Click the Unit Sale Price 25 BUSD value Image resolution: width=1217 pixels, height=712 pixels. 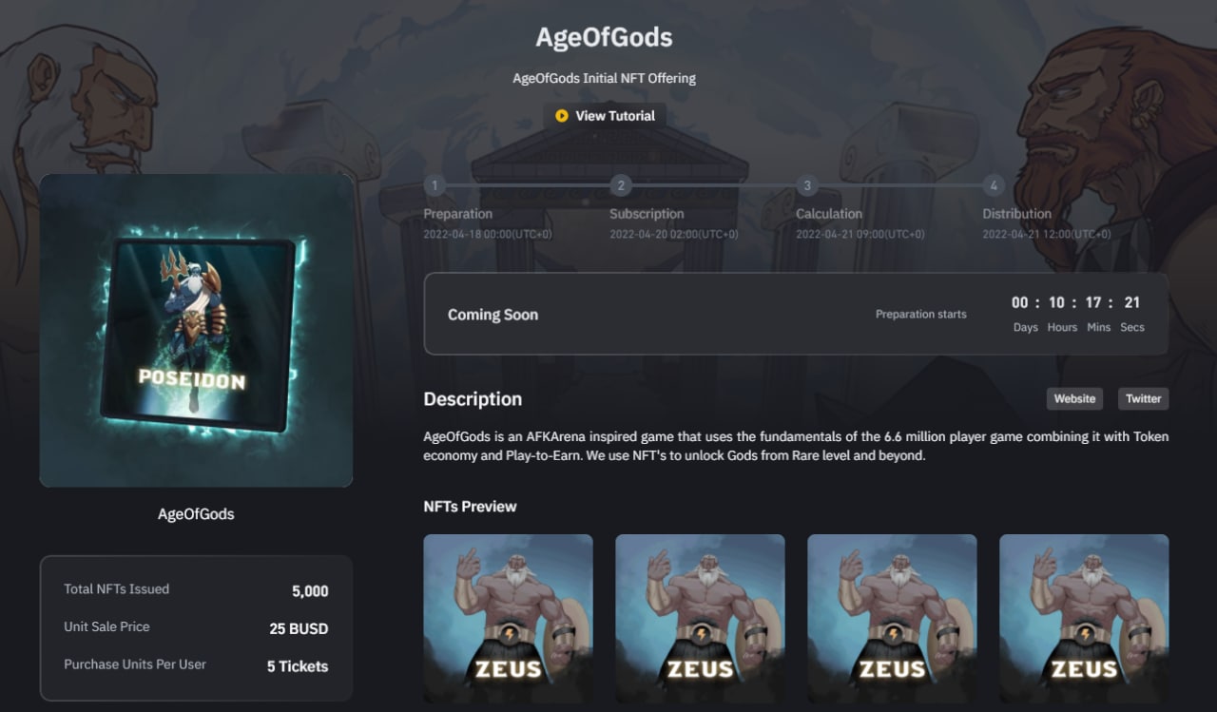299,628
